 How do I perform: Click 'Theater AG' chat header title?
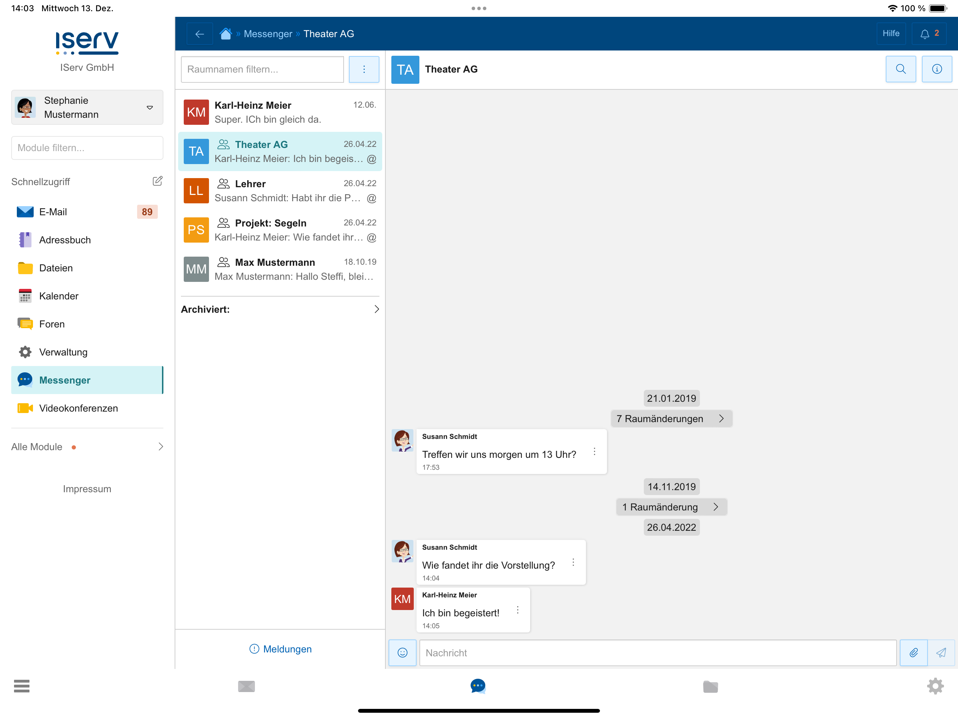click(451, 69)
